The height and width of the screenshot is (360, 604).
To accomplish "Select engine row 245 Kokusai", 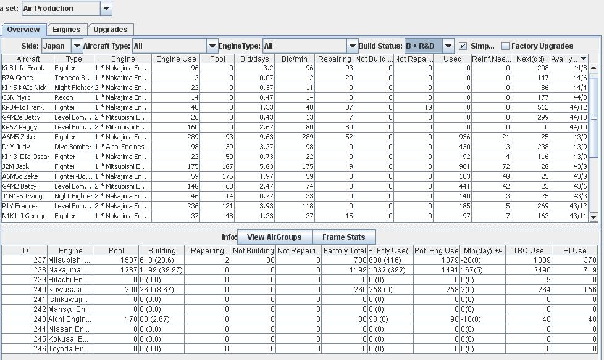I will [300, 339].
